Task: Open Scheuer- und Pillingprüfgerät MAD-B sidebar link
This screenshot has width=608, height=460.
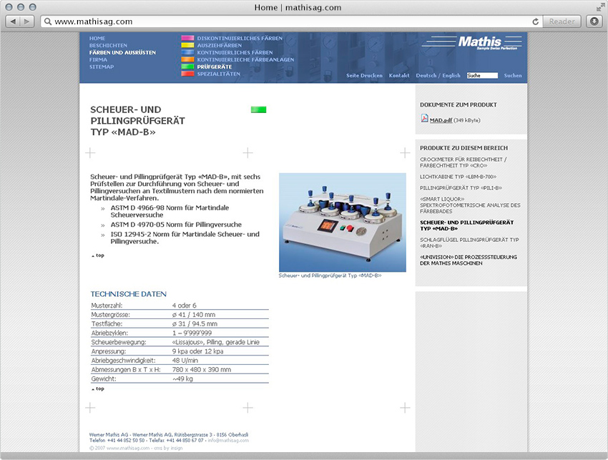Action: [467, 226]
